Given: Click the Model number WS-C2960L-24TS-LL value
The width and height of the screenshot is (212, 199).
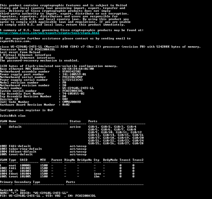Looking at the screenshot, I should (x=78, y=88).
